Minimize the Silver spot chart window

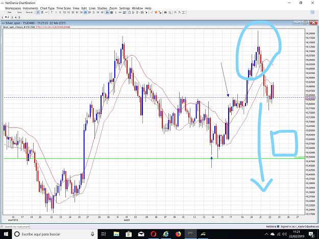(298, 23)
